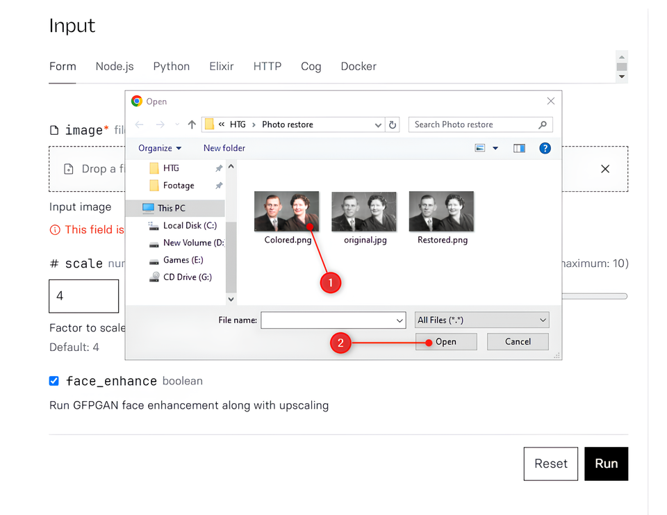Open the File name history dropdown arrow

pos(400,320)
